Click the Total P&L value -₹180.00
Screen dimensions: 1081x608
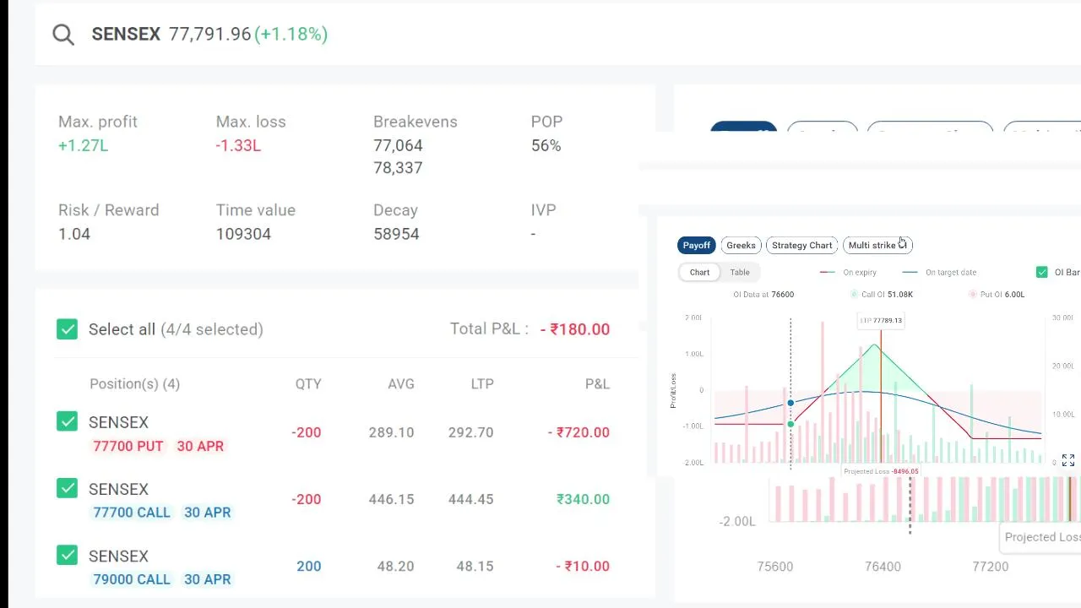[x=575, y=329]
